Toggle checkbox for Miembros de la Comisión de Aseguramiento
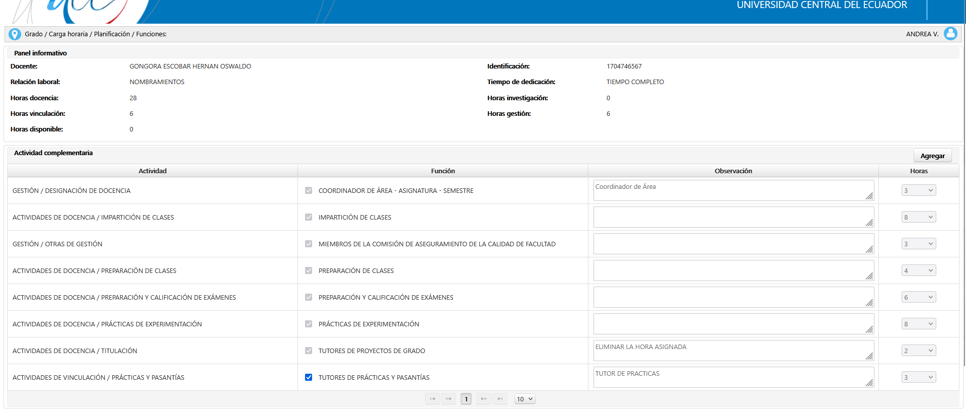 point(309,244)
